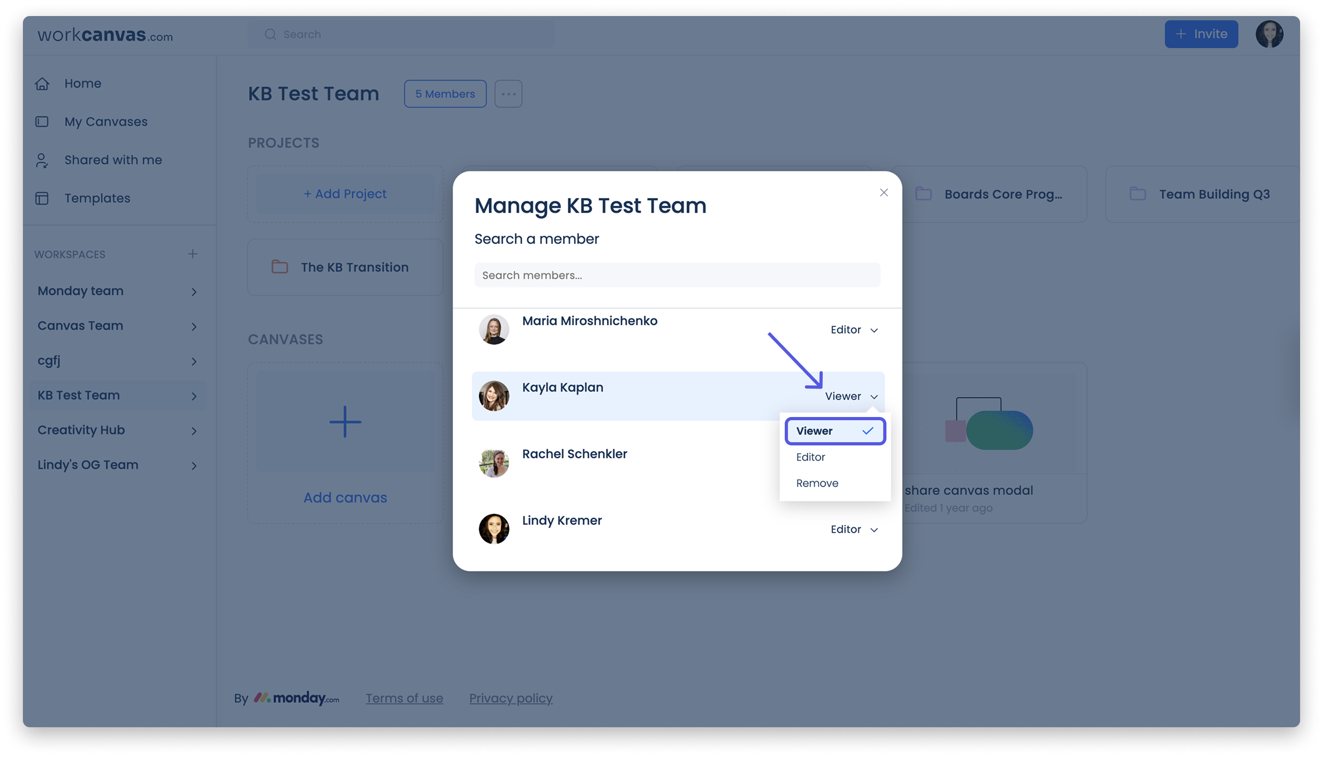Click the large plus icon to add canvas
The image size is (1323, 757).
(x=345, y=421)
